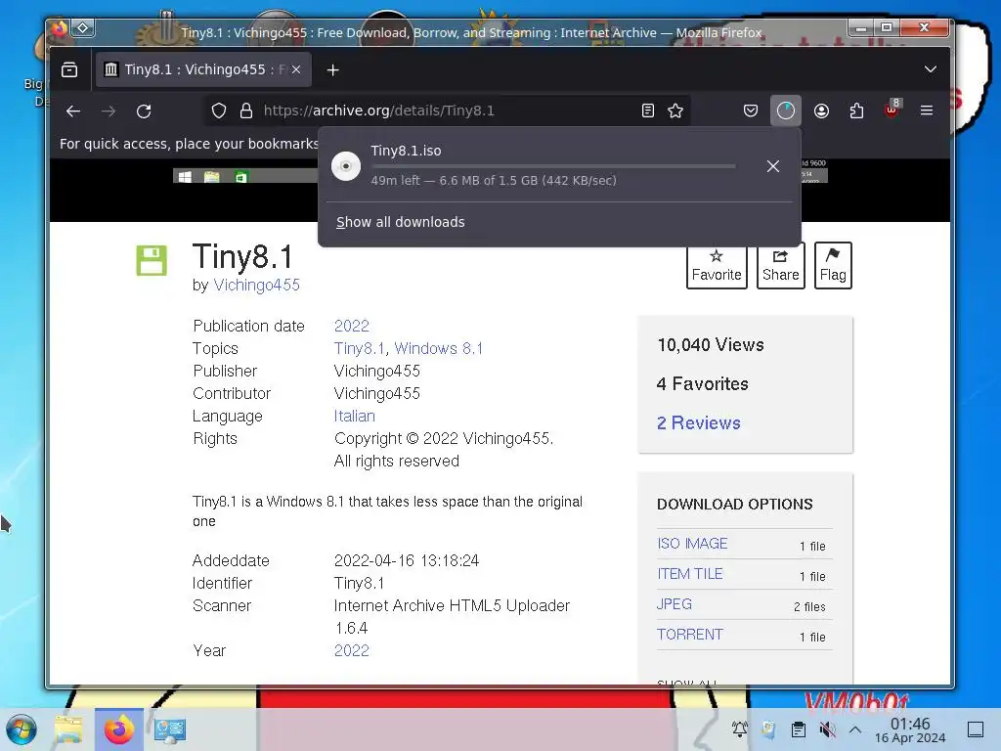Close the Tiny8.1 tab
Image resolution: width=1001 pixels, height=751 pixels.
pyautogui.click(x=296, y=69)
